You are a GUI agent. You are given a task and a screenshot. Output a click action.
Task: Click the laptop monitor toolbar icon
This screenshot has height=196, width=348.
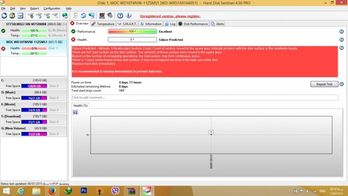[x=102, y=16]
